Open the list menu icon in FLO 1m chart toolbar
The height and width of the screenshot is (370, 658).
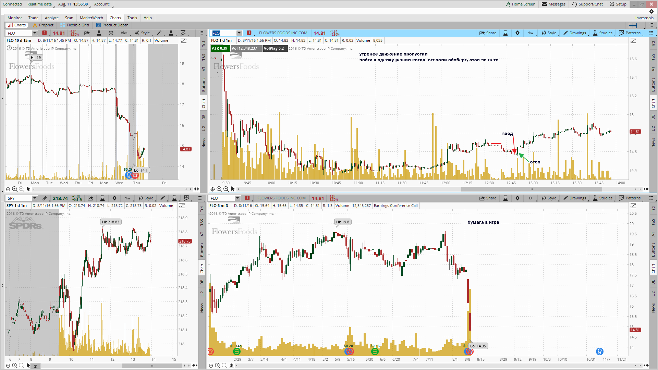pos(651,33)
